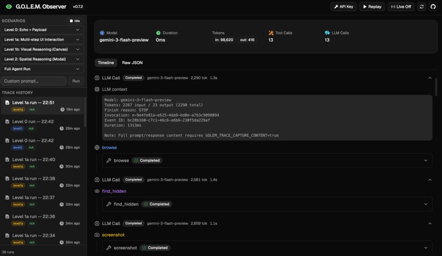Click the Idle status indicator
Image resolution: width=442 pixels, height=256 pixels.
point(75,21)
